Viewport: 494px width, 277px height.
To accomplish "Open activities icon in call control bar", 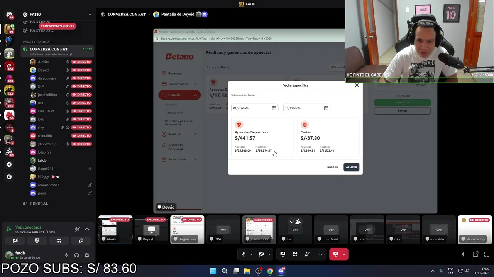I will pyautogui.click(x=295, y=254).
